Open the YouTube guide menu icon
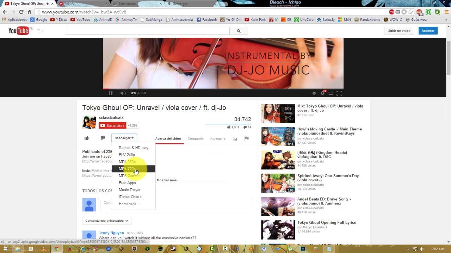Image resolution: width=451 pixels, height=253 pixels. pos(39,31)
